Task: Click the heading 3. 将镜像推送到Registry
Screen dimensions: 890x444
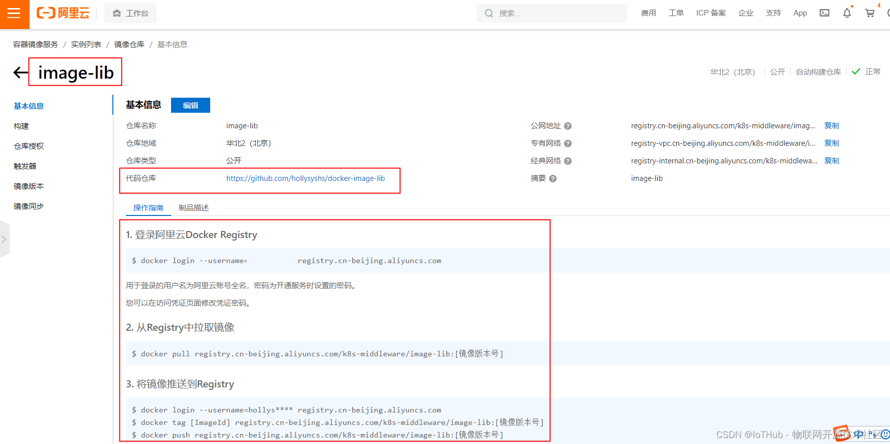Action: [x=180, y=384]
